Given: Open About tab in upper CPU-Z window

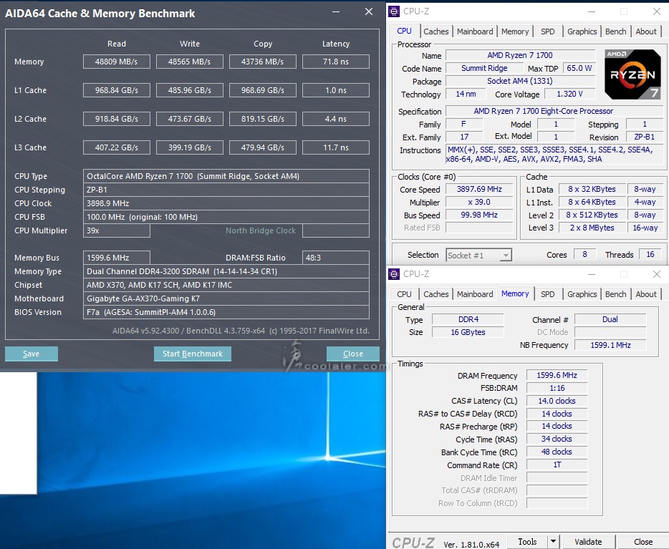Looking at the screenshot, I should click(x=646, y=31).
